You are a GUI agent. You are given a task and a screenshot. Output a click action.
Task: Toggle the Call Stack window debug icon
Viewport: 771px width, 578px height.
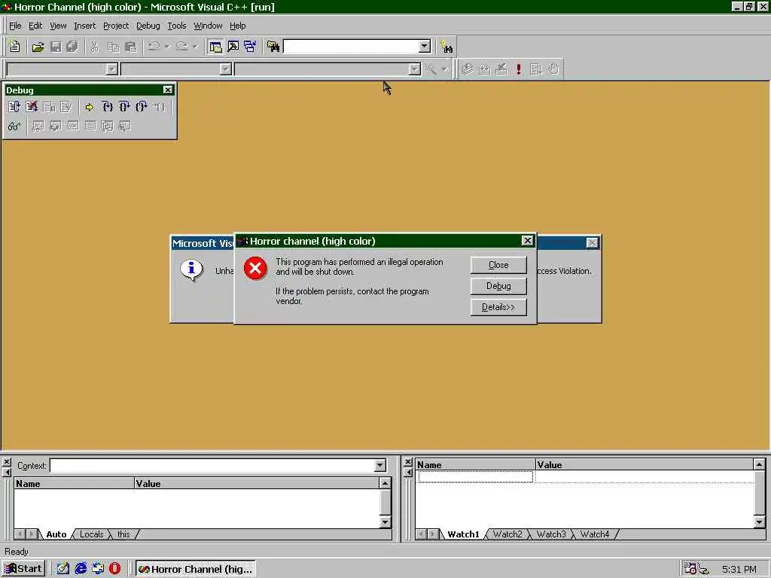click(x=107, y=126)
